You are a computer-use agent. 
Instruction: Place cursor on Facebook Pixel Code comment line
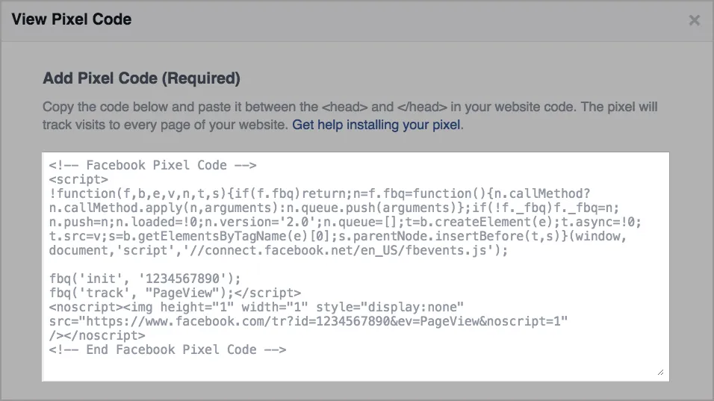click(153, 165)
